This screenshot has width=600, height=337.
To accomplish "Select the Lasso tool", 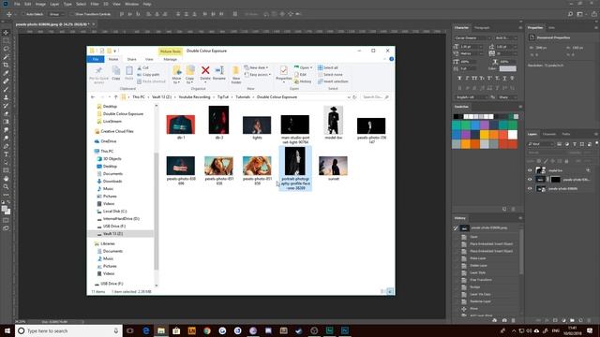I will (x=6, y=49).
